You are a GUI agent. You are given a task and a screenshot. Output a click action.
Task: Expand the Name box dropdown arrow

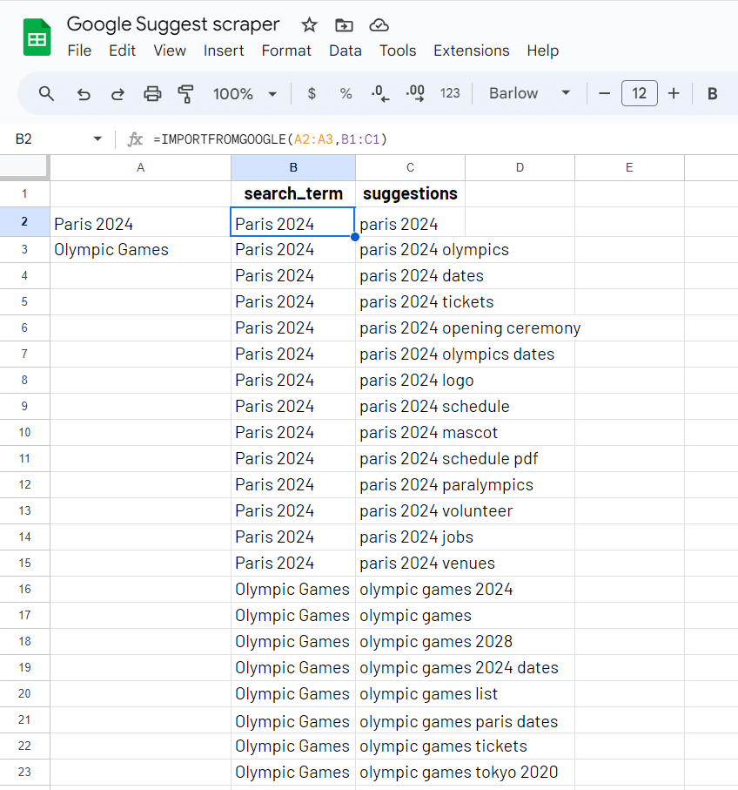point(97,139)
